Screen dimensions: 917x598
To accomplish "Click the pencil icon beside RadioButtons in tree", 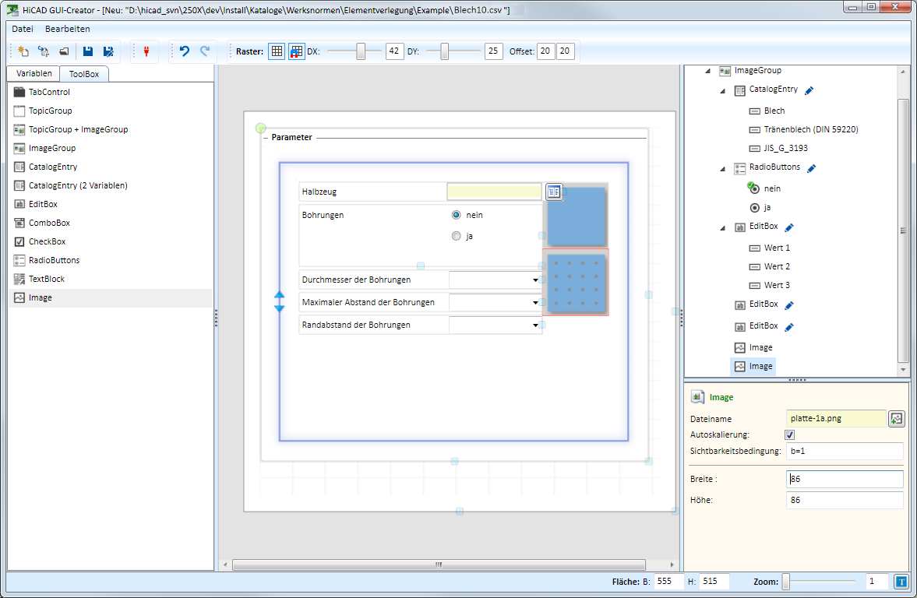I will pos(812,167).
